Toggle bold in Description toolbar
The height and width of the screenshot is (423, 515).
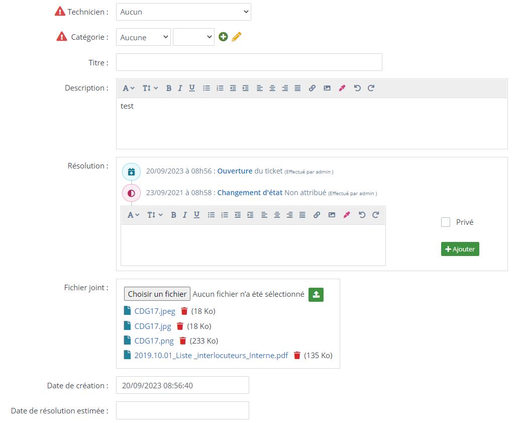pyautogui.click(x=169, y=88)
